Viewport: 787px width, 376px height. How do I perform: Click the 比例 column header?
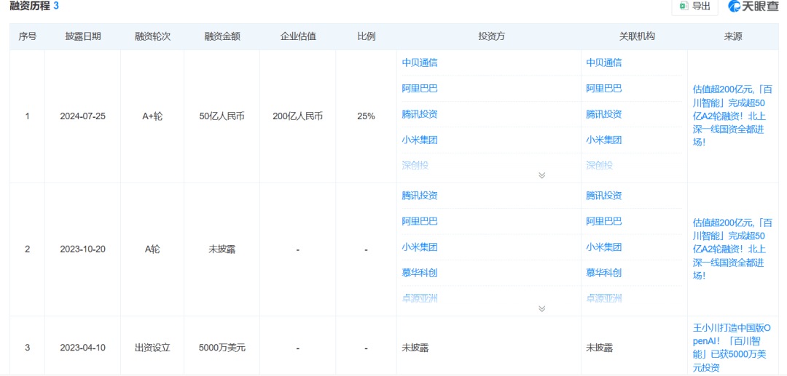tap(366, 36)
